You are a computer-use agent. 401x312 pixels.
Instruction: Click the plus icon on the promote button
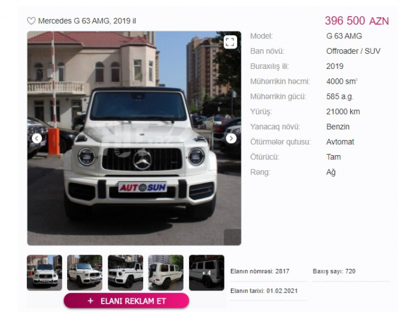pyautogui.click(x=90, y=301)
